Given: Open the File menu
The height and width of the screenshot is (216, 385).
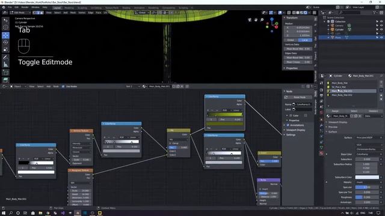Looking at the screenshot, I should 10,7.
